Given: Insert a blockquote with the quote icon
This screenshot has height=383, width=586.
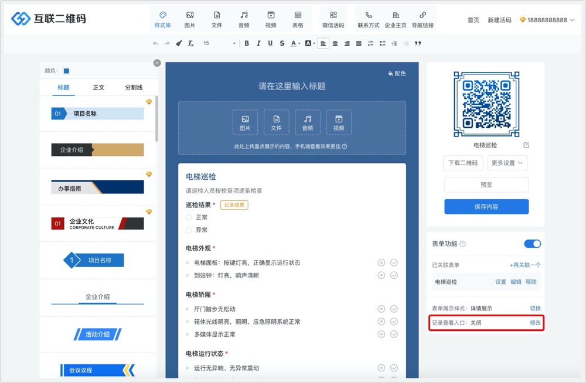Looking at the screenshot, I should [x=418, y=43].
